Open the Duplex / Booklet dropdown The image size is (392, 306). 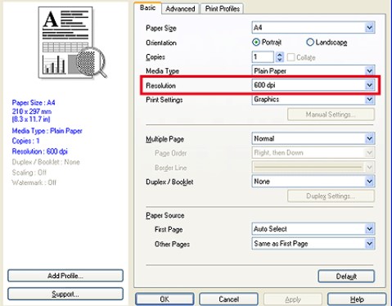pos(313,182)
